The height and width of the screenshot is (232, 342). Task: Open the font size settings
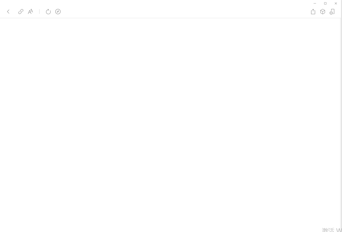pos(30,11)
